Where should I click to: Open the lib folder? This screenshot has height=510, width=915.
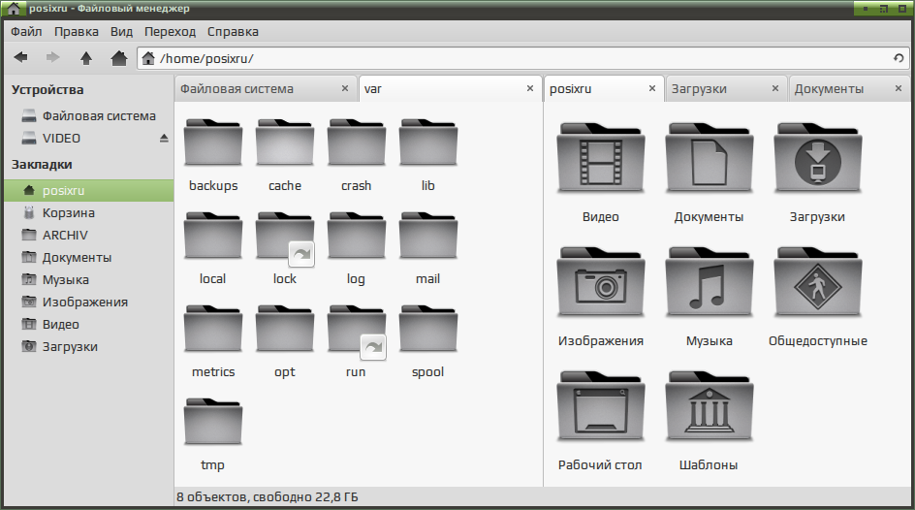pos(427,143)
